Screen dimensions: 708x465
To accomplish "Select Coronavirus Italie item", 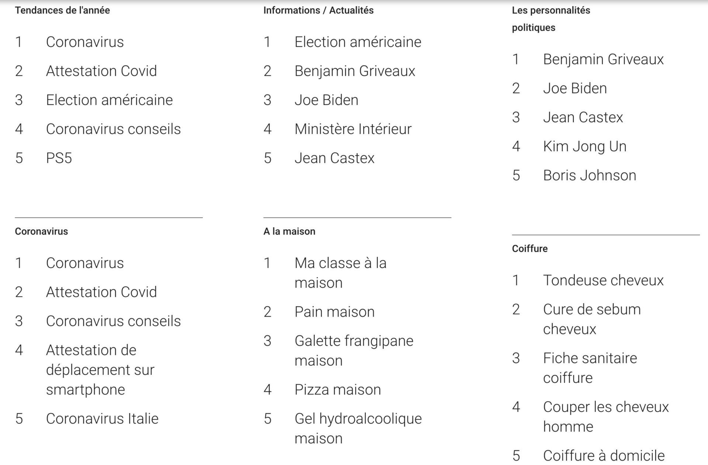I will 102,419.
